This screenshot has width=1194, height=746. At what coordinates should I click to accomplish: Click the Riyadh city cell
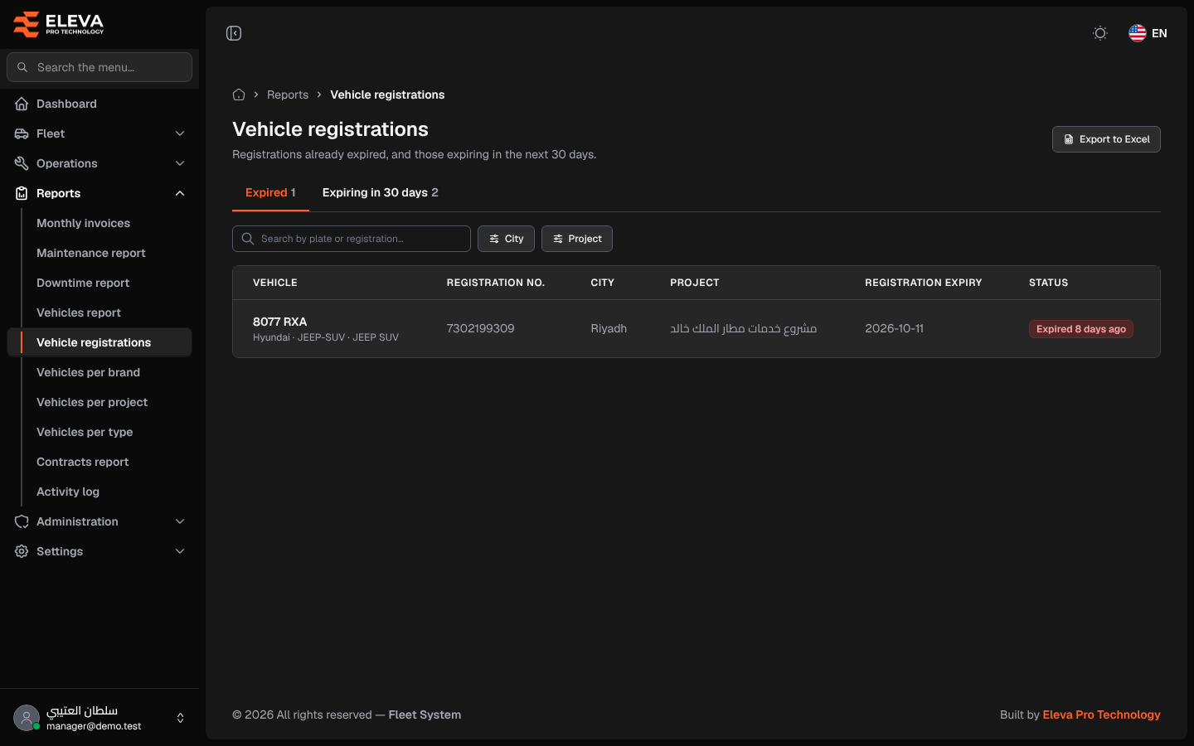tap(609, 328)
